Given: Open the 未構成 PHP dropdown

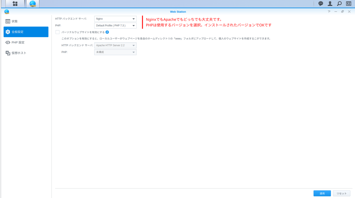Looking at the screenshot, I should 115,52.
